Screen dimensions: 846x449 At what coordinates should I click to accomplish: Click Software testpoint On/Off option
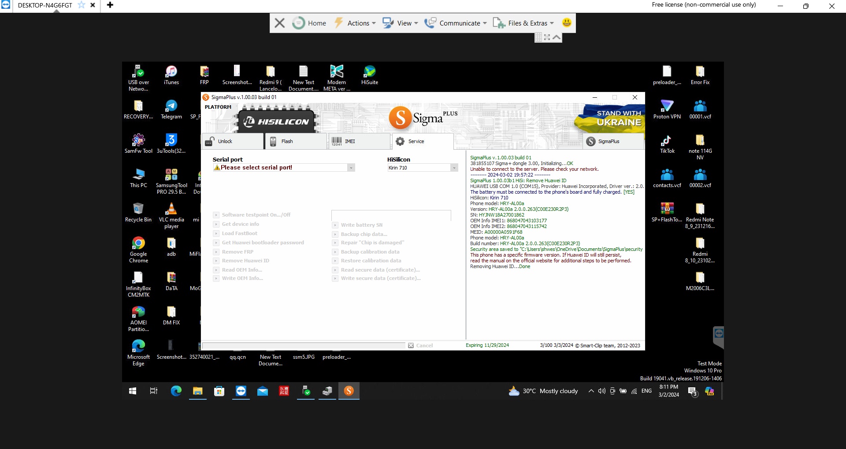(x=252, y=215)
